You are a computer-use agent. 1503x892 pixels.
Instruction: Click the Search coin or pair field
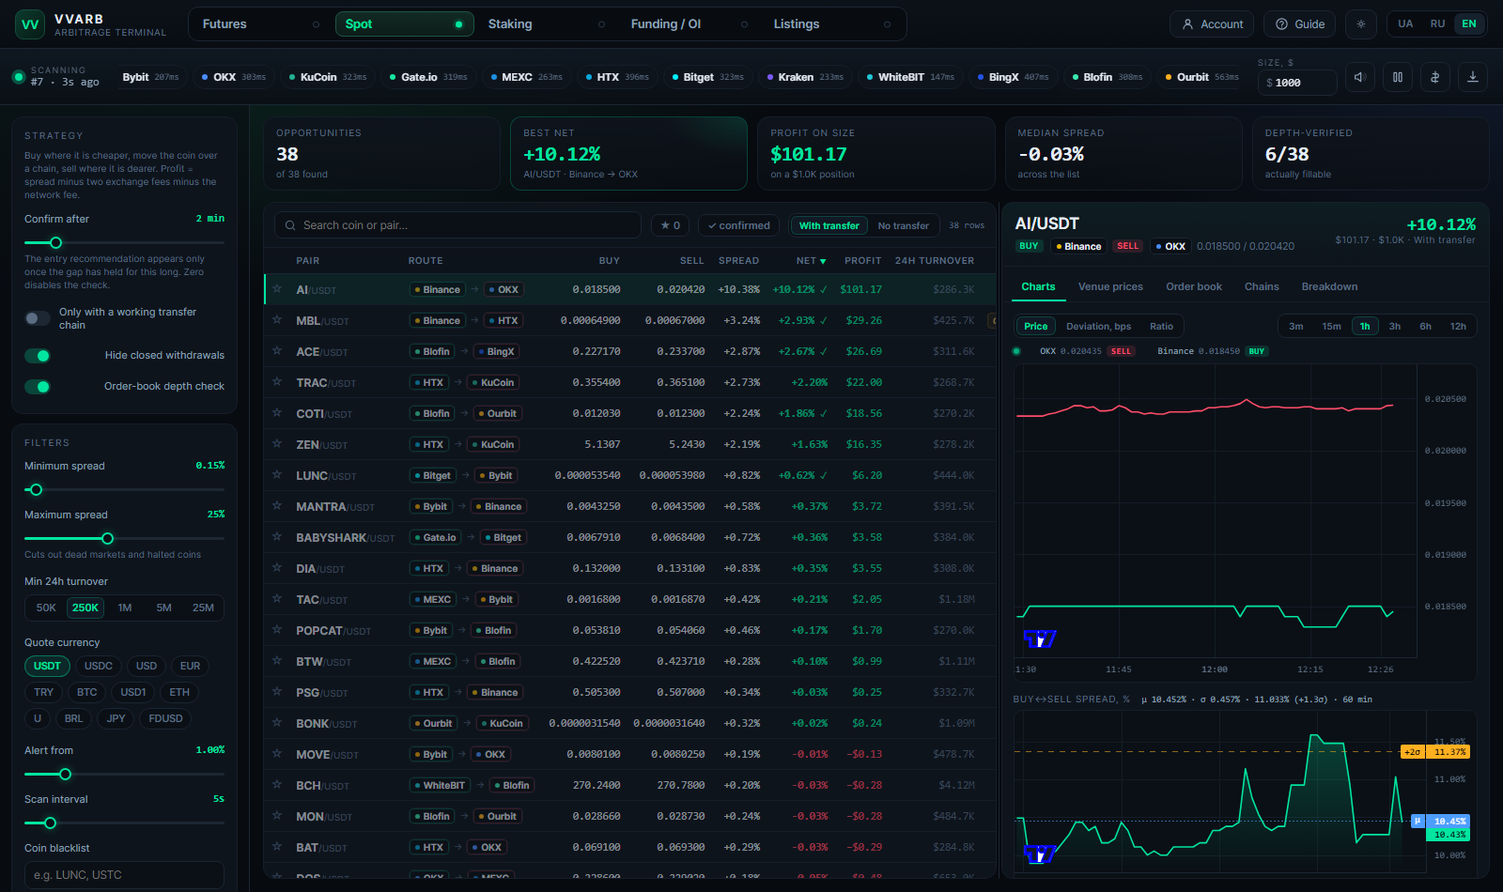tap(457, 225)
